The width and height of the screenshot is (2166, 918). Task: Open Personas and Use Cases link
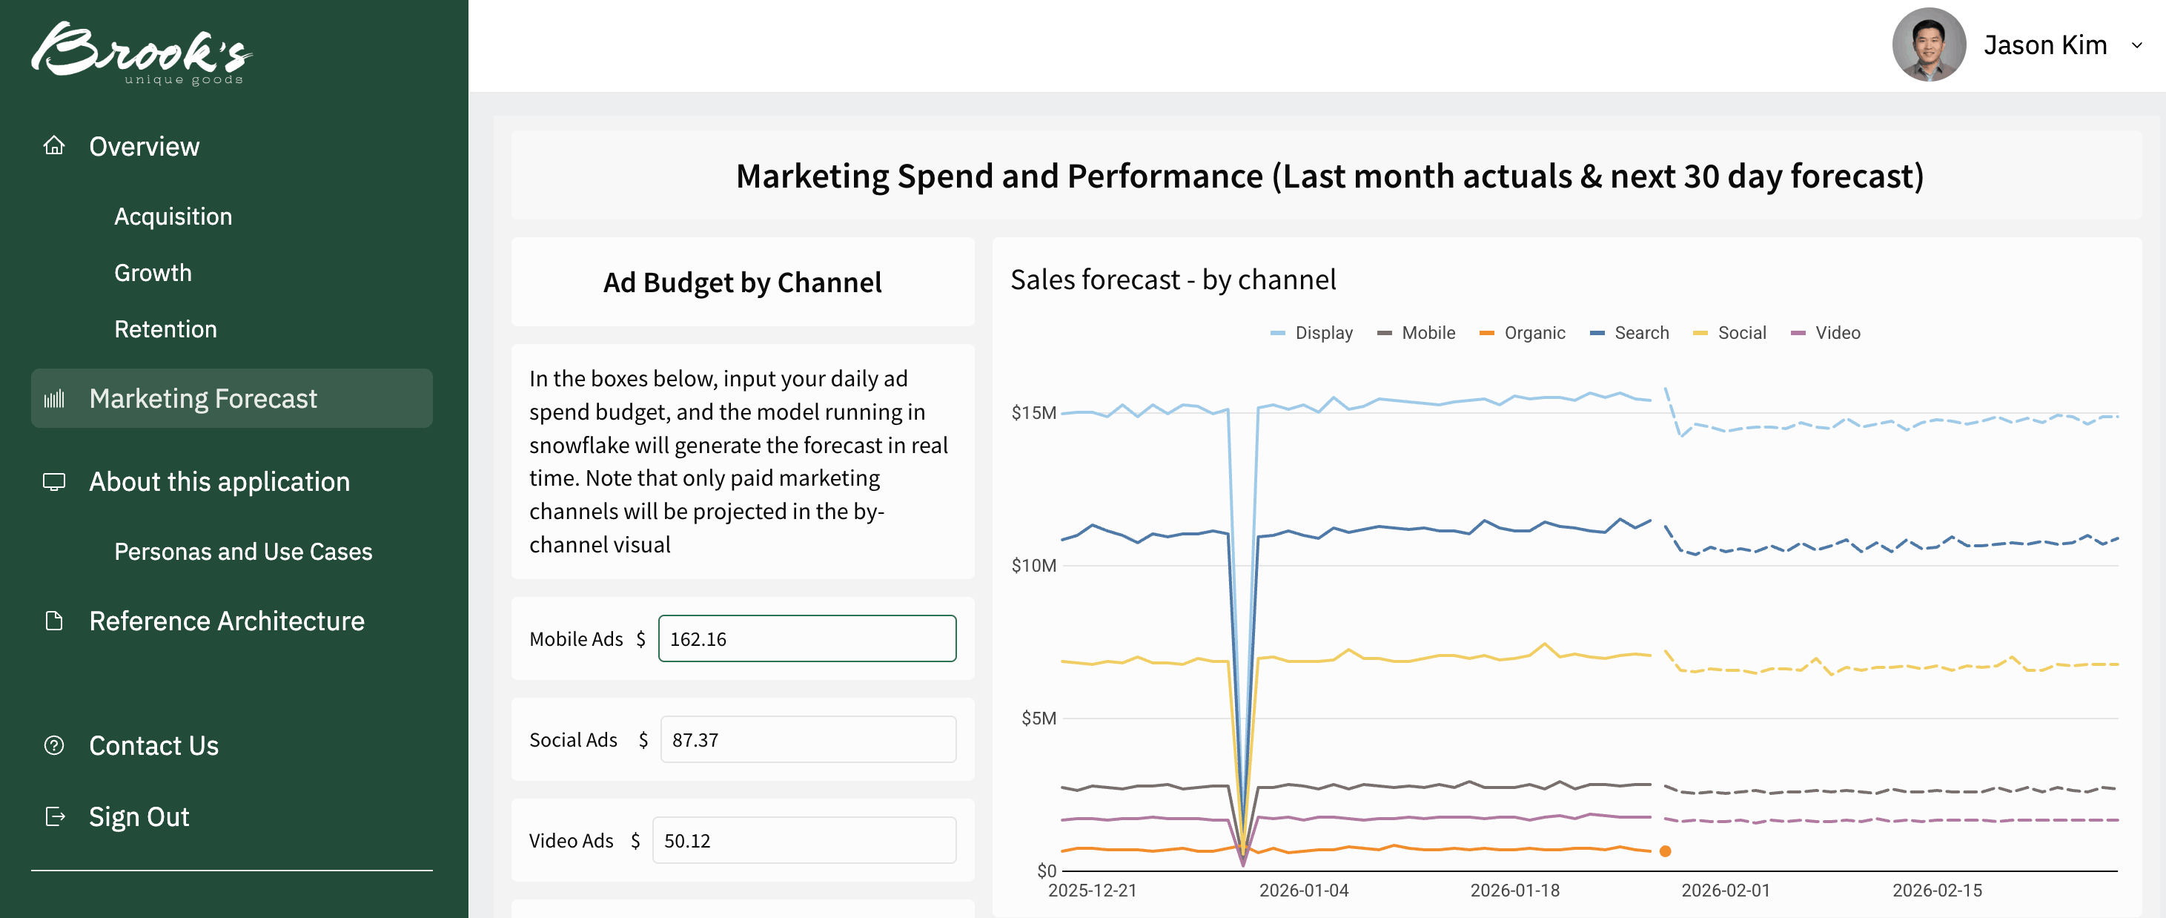click(243, 551)
